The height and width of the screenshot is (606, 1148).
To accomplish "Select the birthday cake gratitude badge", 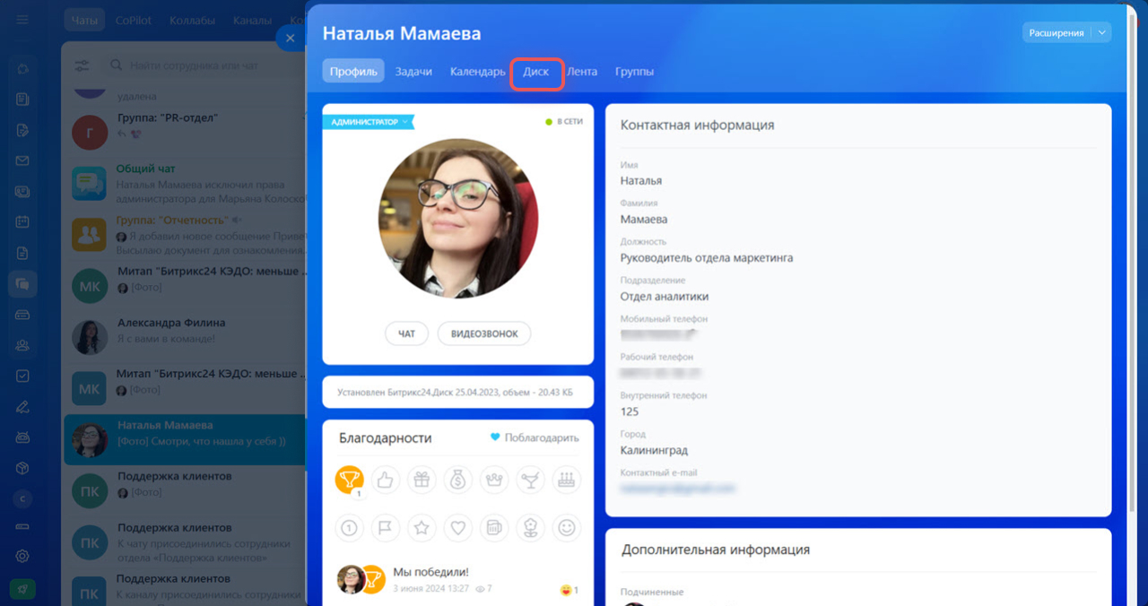I will coord(566,480).
